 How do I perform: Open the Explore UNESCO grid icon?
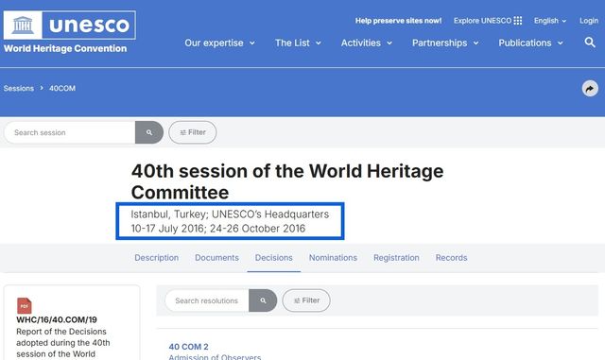tap(518, 21)
